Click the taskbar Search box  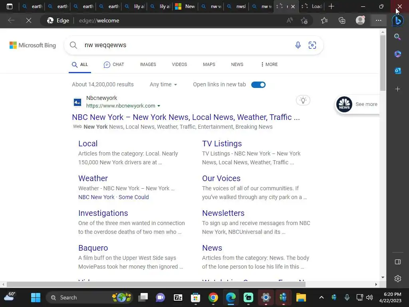click(89, 297)
